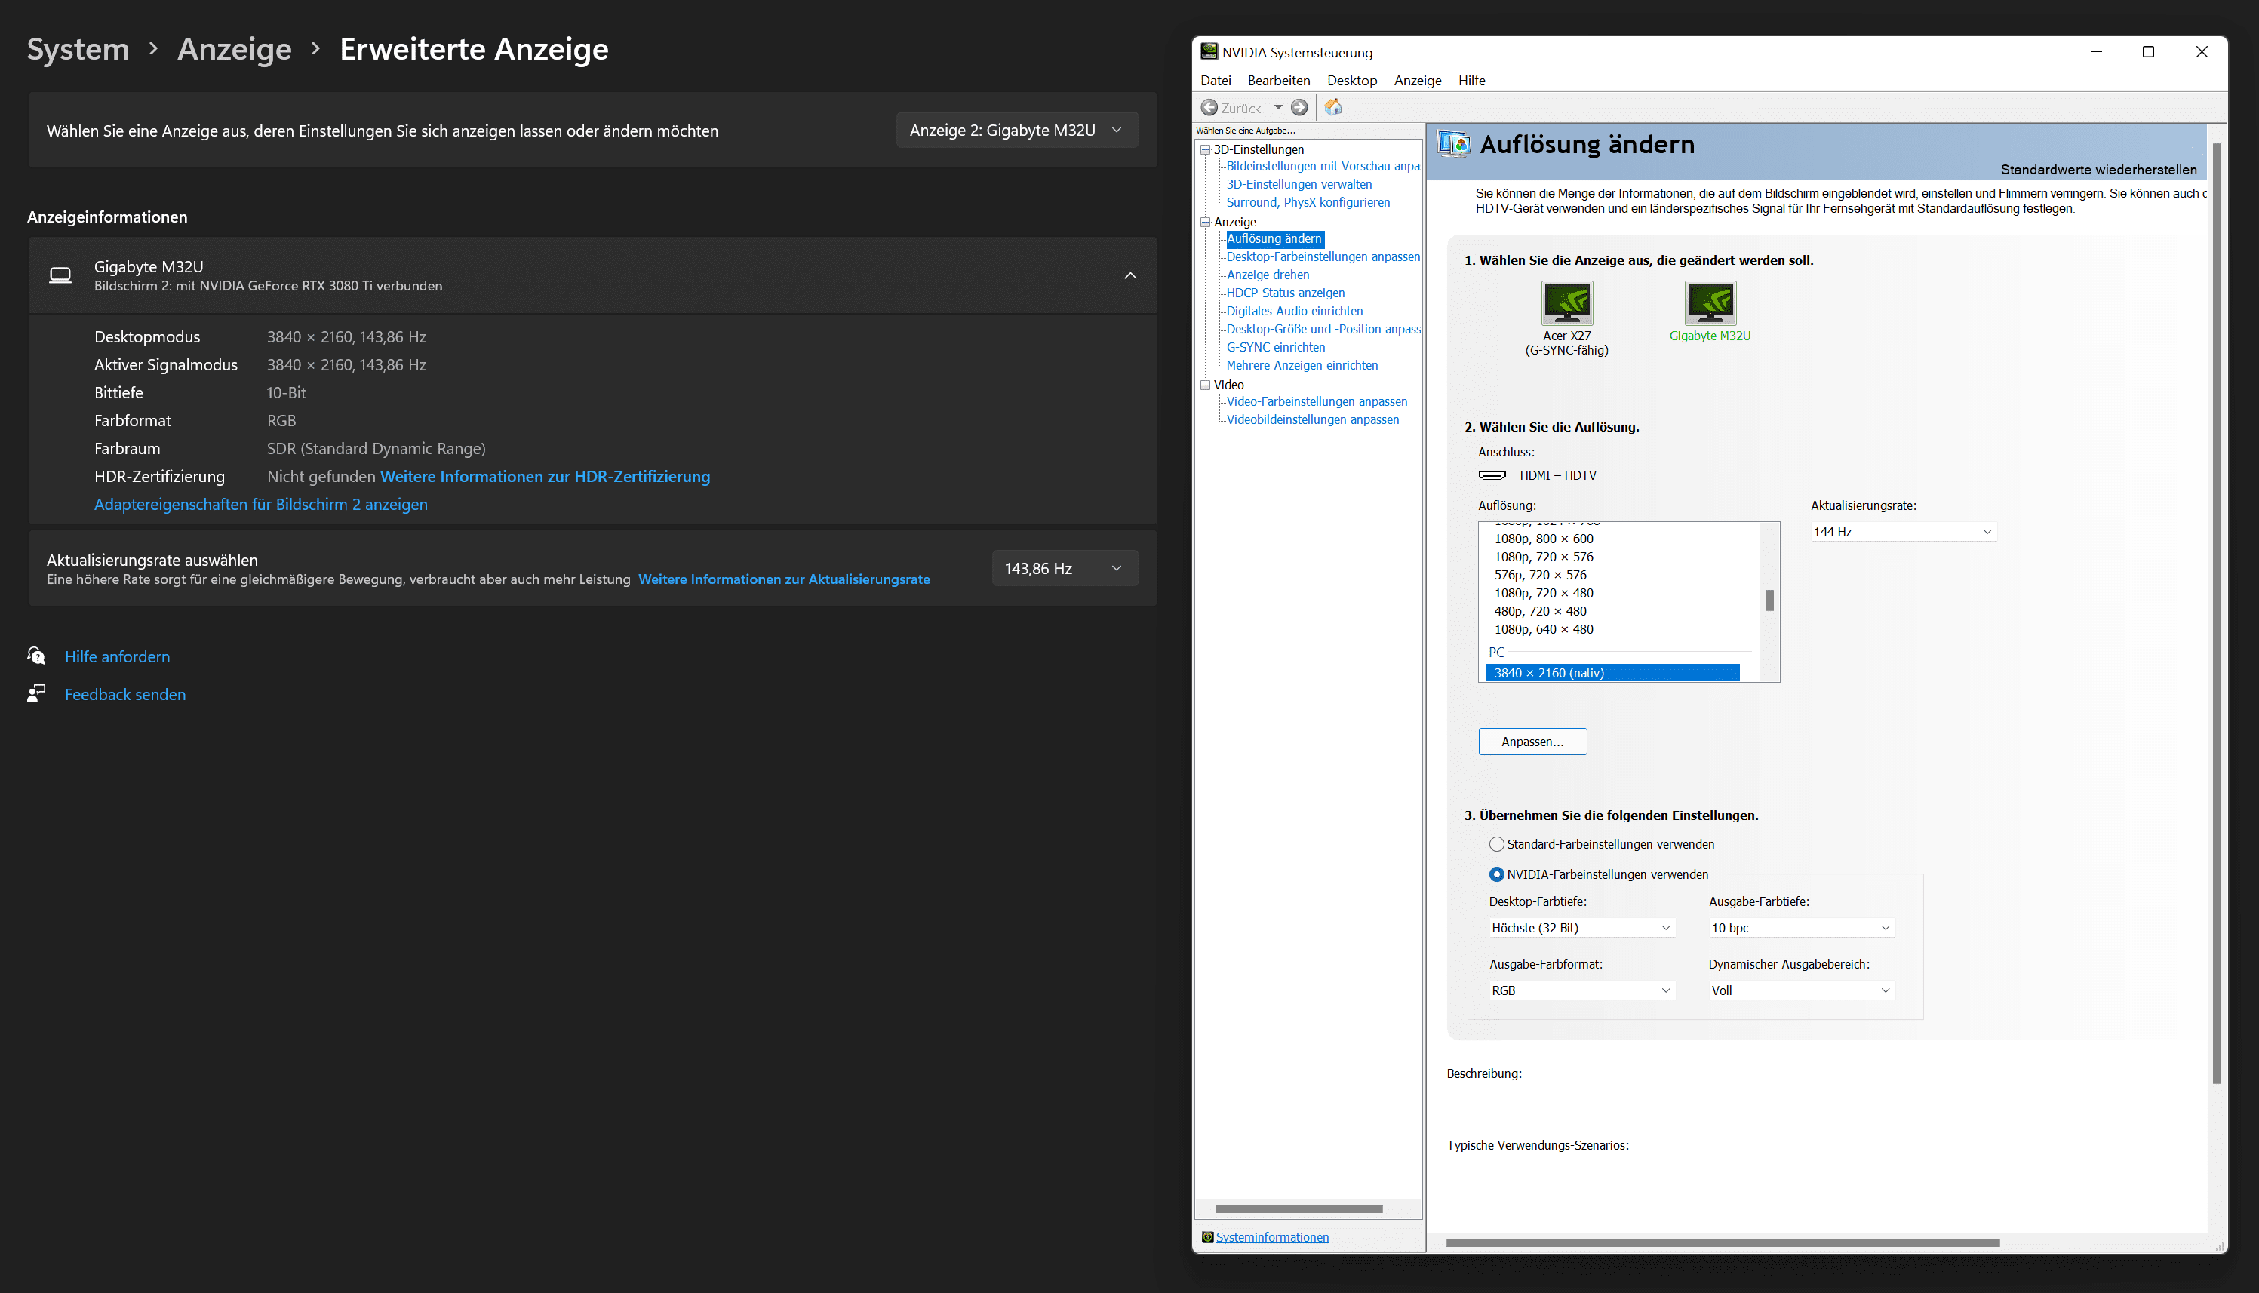Screen dimensions: 2259x1293
Task: Open the Ausgabe-Farbformat RGB dropdown
Action: point(1581,990)
